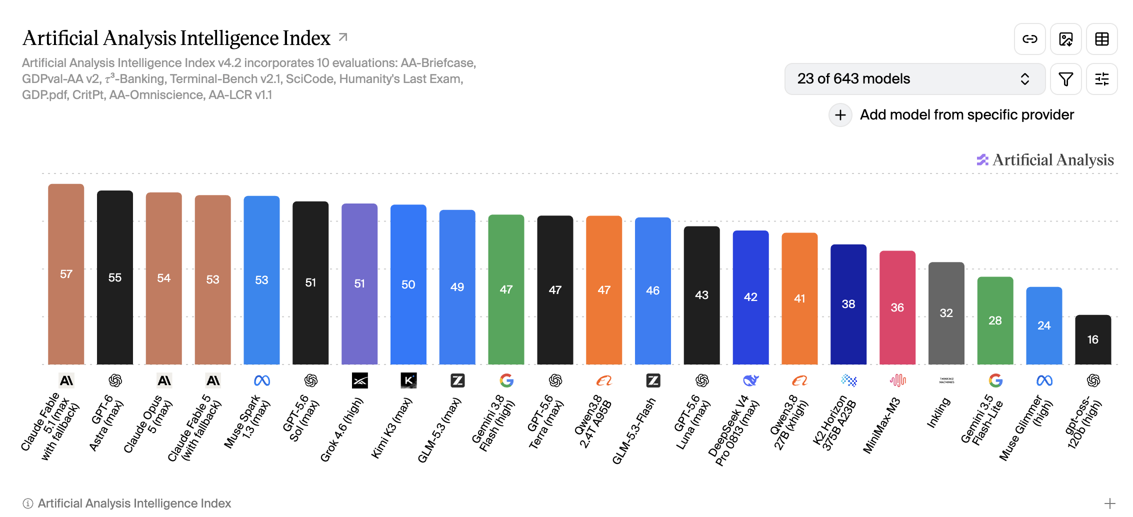The height and width of the screenshot is (517, 1133).
Task: Open the filter funnel icon
Action: pos(1066,79)
